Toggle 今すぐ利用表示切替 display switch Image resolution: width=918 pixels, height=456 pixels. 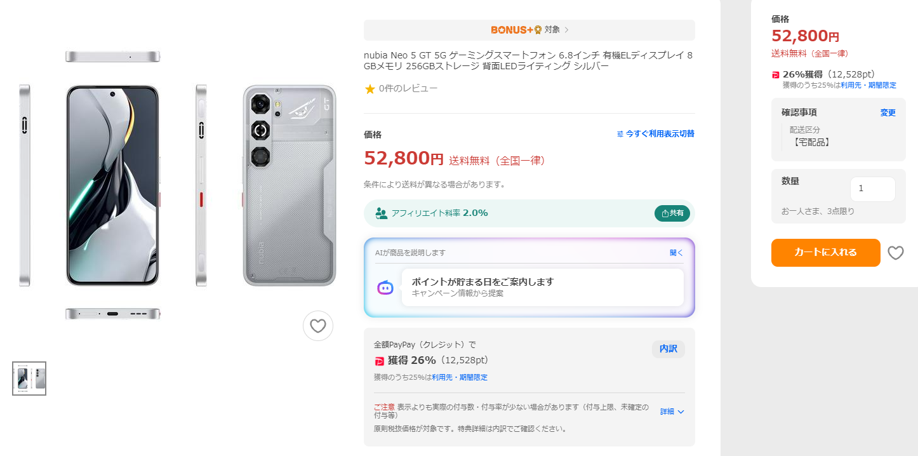[x=655, y=134]
